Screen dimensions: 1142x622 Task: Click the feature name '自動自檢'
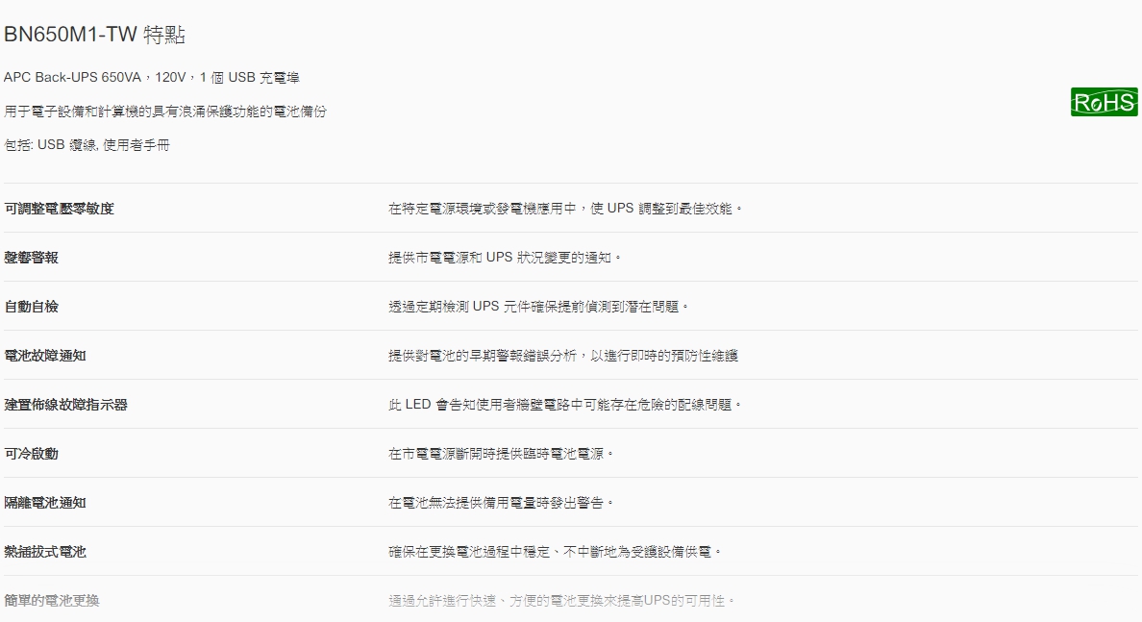pyautogui.click(x=32, y=307)
